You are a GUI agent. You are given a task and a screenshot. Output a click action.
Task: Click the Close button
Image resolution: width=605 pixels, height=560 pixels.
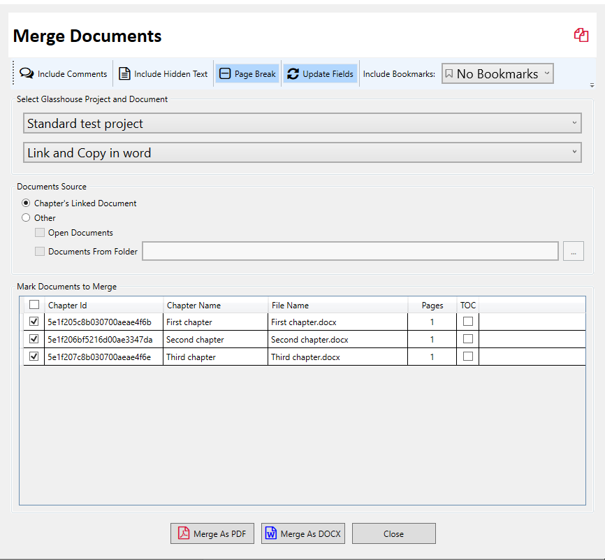(393, 533)
